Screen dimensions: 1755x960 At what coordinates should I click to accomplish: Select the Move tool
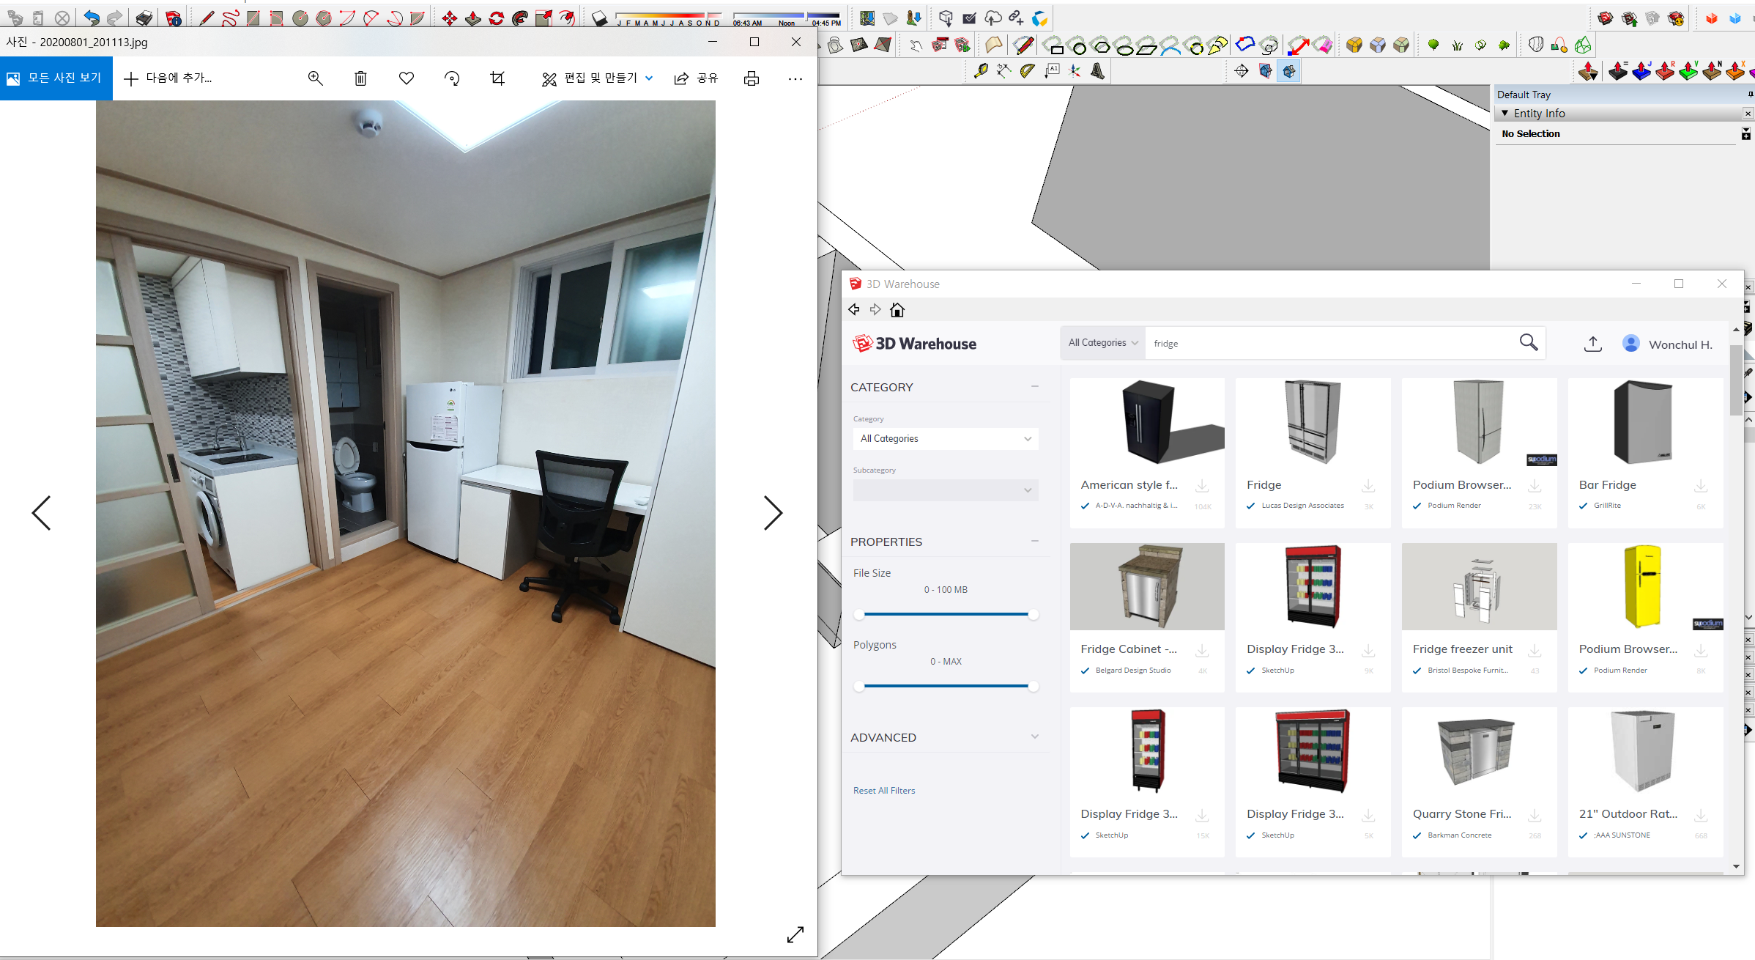point(449,18)
